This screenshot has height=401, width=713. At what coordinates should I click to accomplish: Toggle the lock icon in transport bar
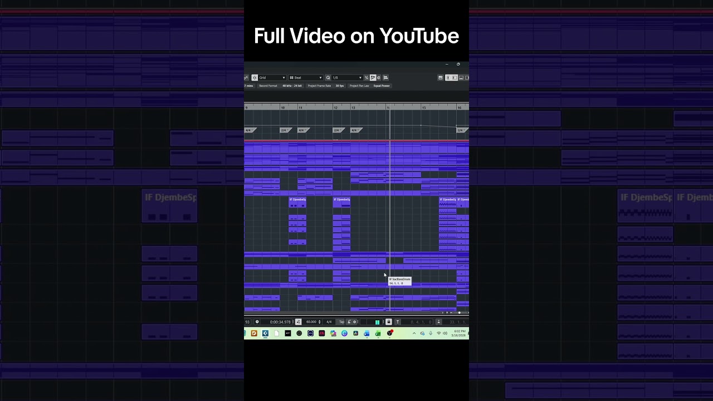(x=388, y=322)
